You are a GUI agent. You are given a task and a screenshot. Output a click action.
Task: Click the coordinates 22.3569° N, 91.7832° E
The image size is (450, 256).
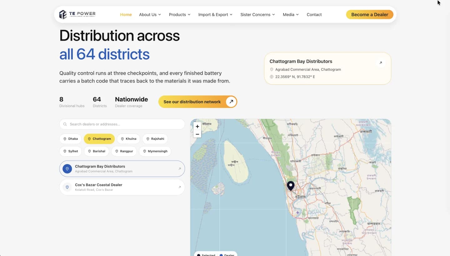[295, 77]
